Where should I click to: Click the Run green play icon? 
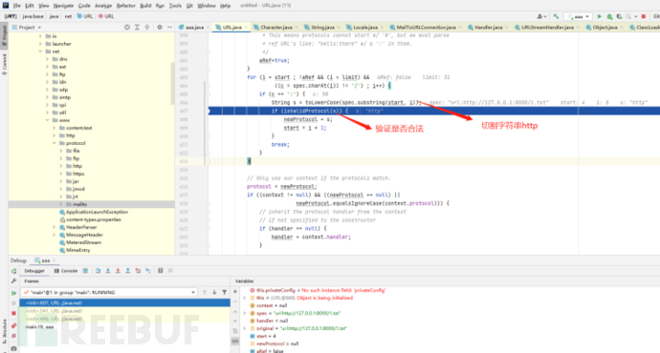[x=600, y=16]
